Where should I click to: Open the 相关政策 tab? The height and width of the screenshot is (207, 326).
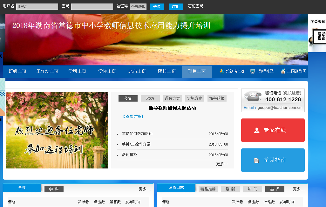point(217,98)
